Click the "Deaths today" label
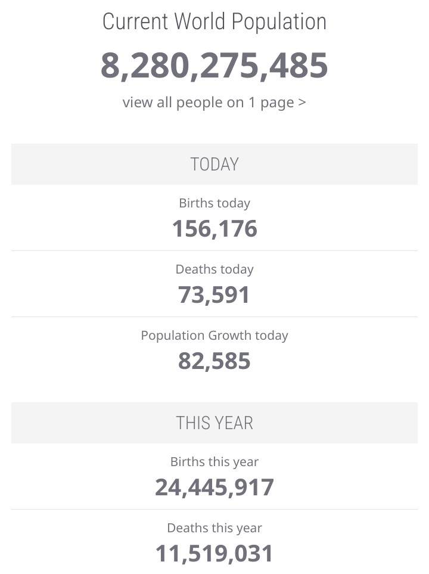The image size is (429, 574). pos(214,269)
